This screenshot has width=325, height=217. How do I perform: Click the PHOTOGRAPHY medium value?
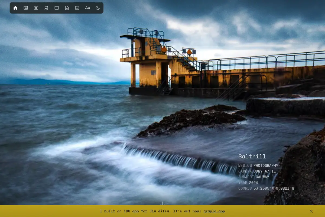pos(266,165)
